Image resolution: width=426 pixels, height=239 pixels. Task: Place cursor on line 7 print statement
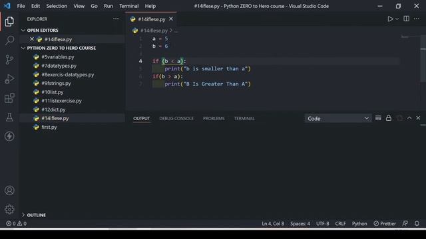pyautogui.click(x=207, y=84)
